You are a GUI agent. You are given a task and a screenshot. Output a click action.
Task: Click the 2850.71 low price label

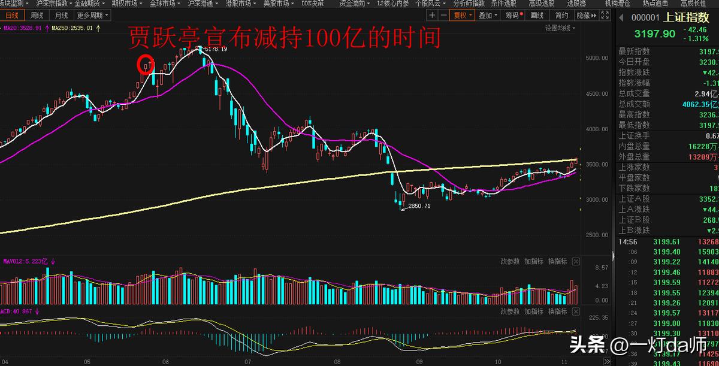[x=419, y=206]
